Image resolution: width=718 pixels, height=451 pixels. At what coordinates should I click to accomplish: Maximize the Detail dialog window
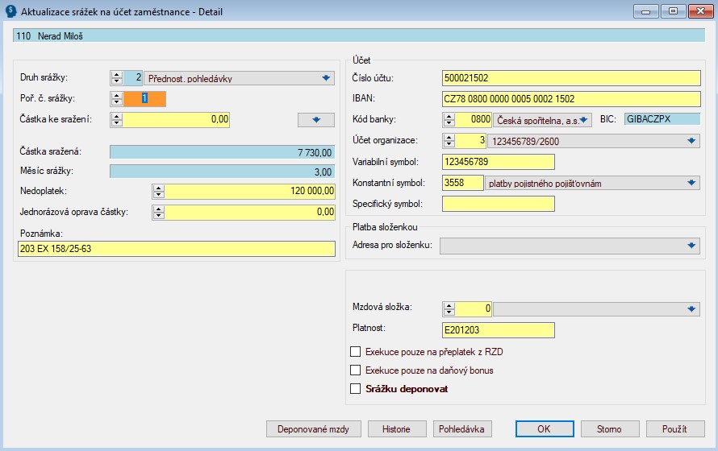point(673,11)
